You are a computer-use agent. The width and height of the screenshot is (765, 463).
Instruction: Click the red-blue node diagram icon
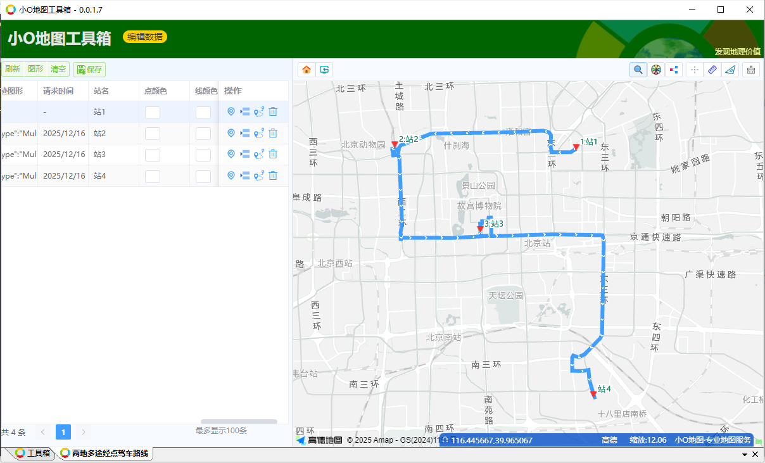(x=673, y=70)
